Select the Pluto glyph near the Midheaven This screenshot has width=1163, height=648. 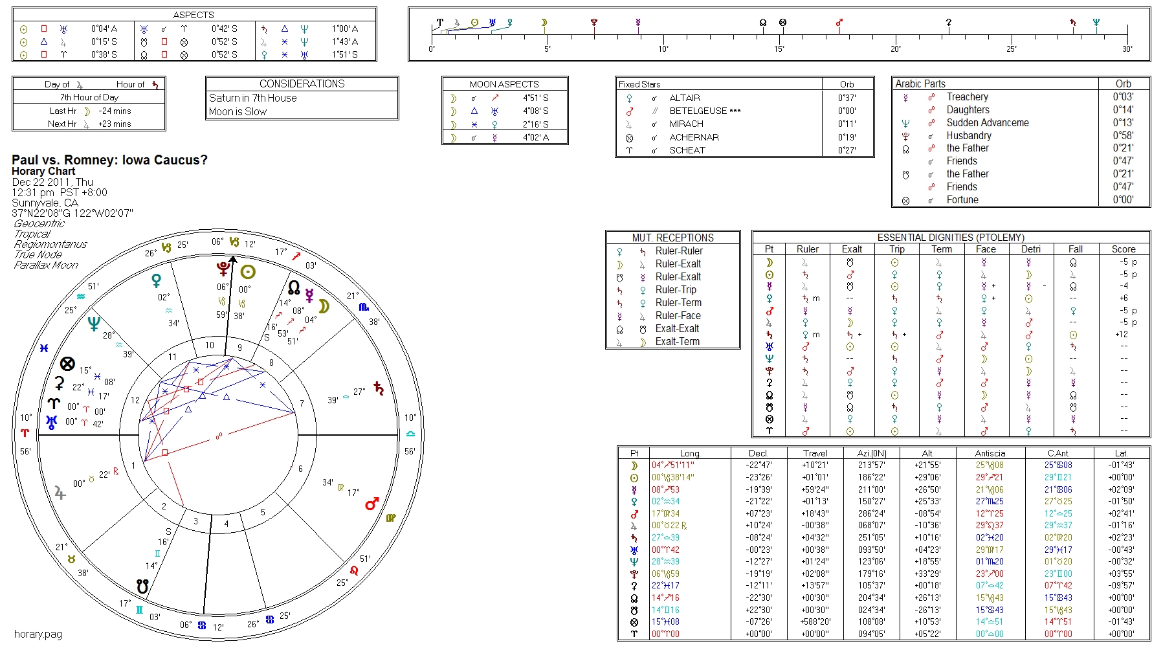pyautogui.click(x=223, y=269)
